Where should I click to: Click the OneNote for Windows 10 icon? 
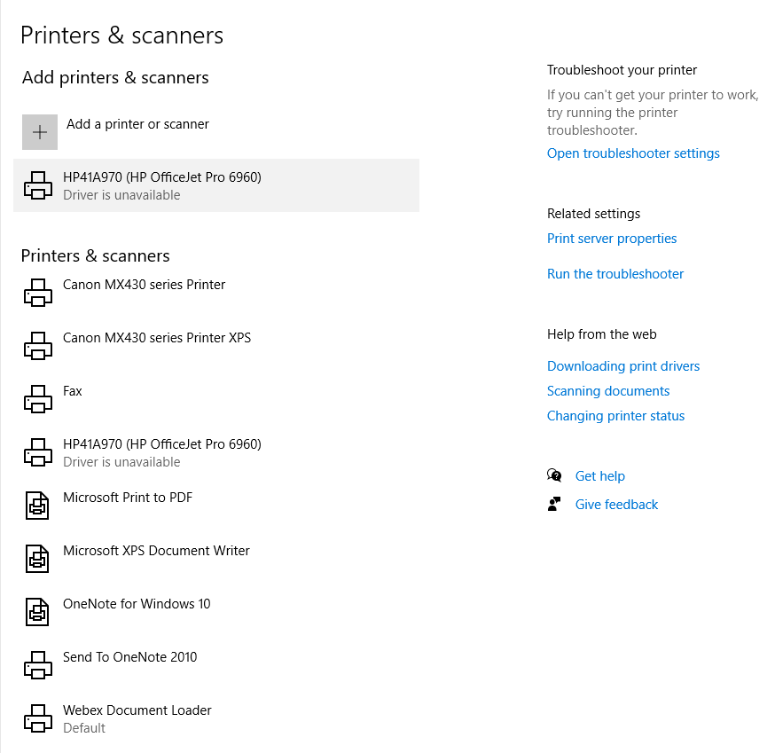(x=37, y=612)
